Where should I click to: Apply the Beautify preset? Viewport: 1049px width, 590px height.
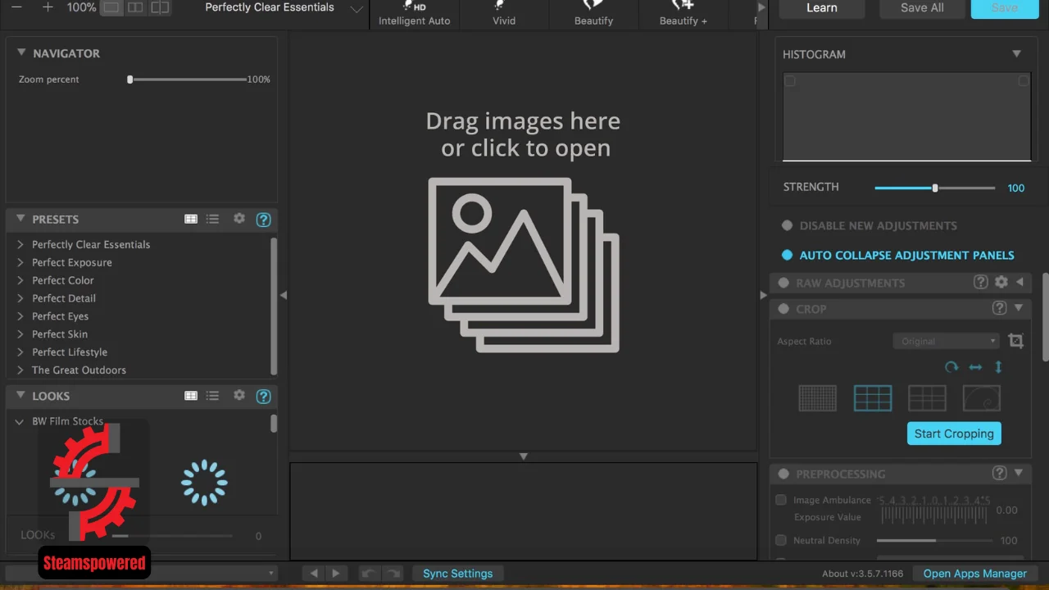point(593,14)
